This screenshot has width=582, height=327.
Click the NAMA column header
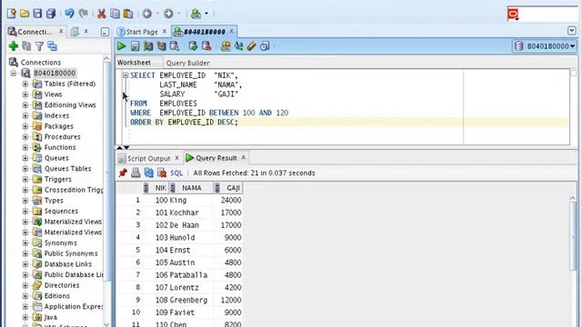pos(191,188)
